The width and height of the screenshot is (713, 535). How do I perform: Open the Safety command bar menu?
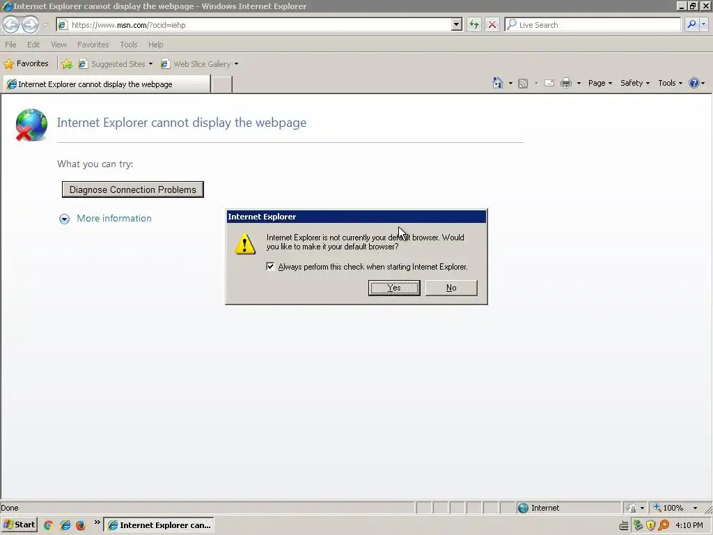635,84
